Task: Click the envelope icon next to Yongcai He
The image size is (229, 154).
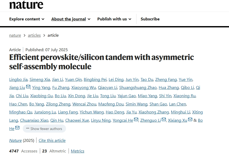Action: pos(136,120)
